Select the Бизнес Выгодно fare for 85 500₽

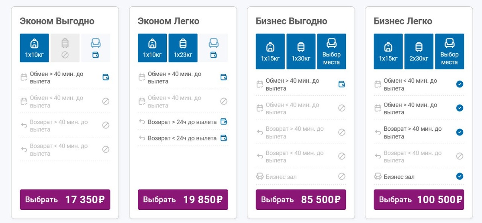pyautogui.click(x=301, y=200)
